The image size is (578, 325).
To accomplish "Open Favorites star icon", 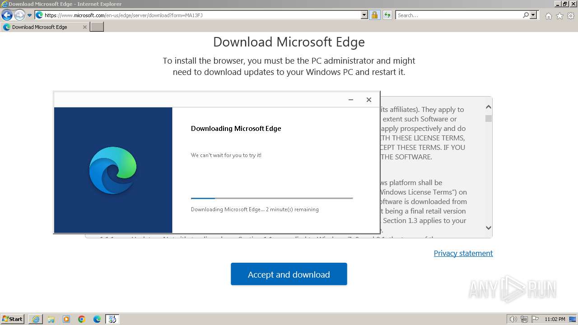I will pos(559,16).
